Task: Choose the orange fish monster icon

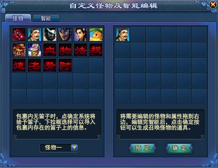Action: (96, 34)
